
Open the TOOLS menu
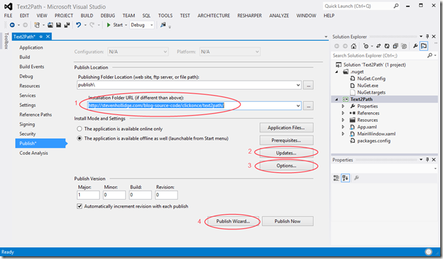[x=165, y=16]
